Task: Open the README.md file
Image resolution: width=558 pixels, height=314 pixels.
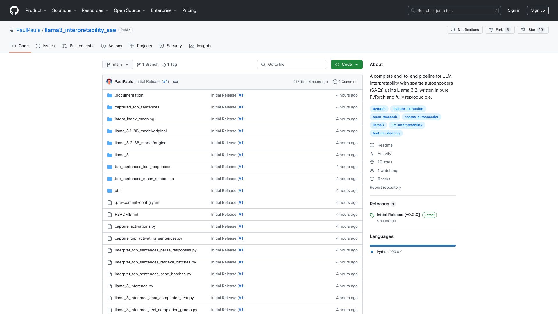Action: click(x=126, y=215)
